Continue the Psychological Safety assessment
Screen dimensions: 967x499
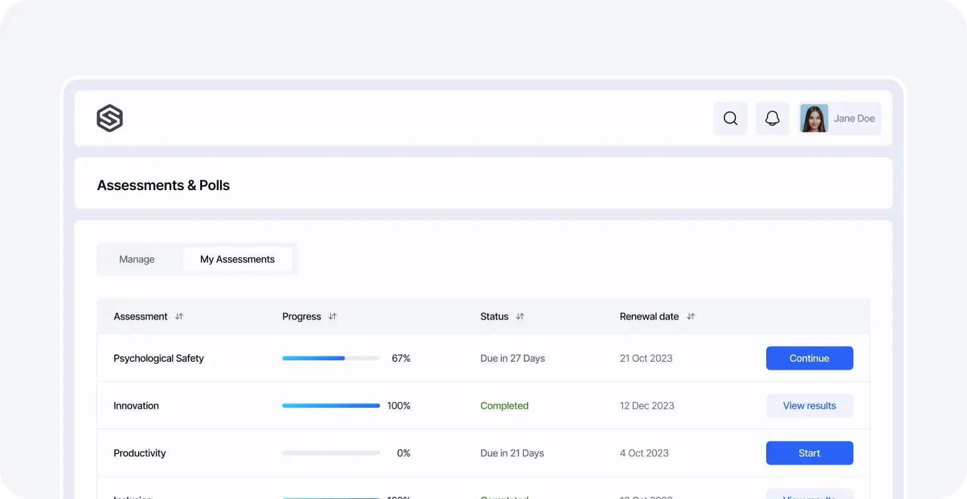tap(809, 358)
